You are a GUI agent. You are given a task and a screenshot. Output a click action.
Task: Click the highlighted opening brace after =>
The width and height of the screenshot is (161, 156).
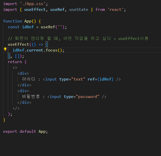click(47, 44)
